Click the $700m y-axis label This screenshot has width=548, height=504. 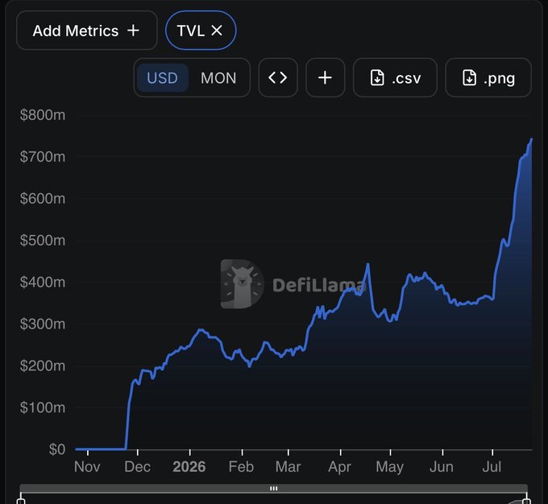click(x=43, y=157)
